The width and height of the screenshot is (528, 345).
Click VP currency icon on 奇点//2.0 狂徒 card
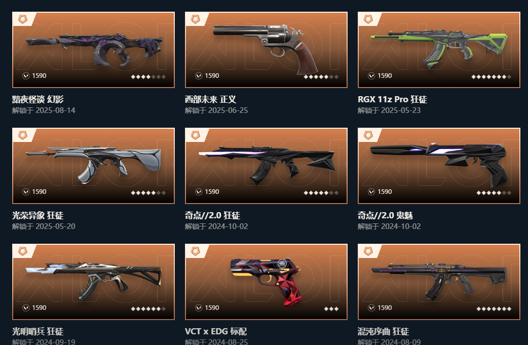tap(199, 192)
